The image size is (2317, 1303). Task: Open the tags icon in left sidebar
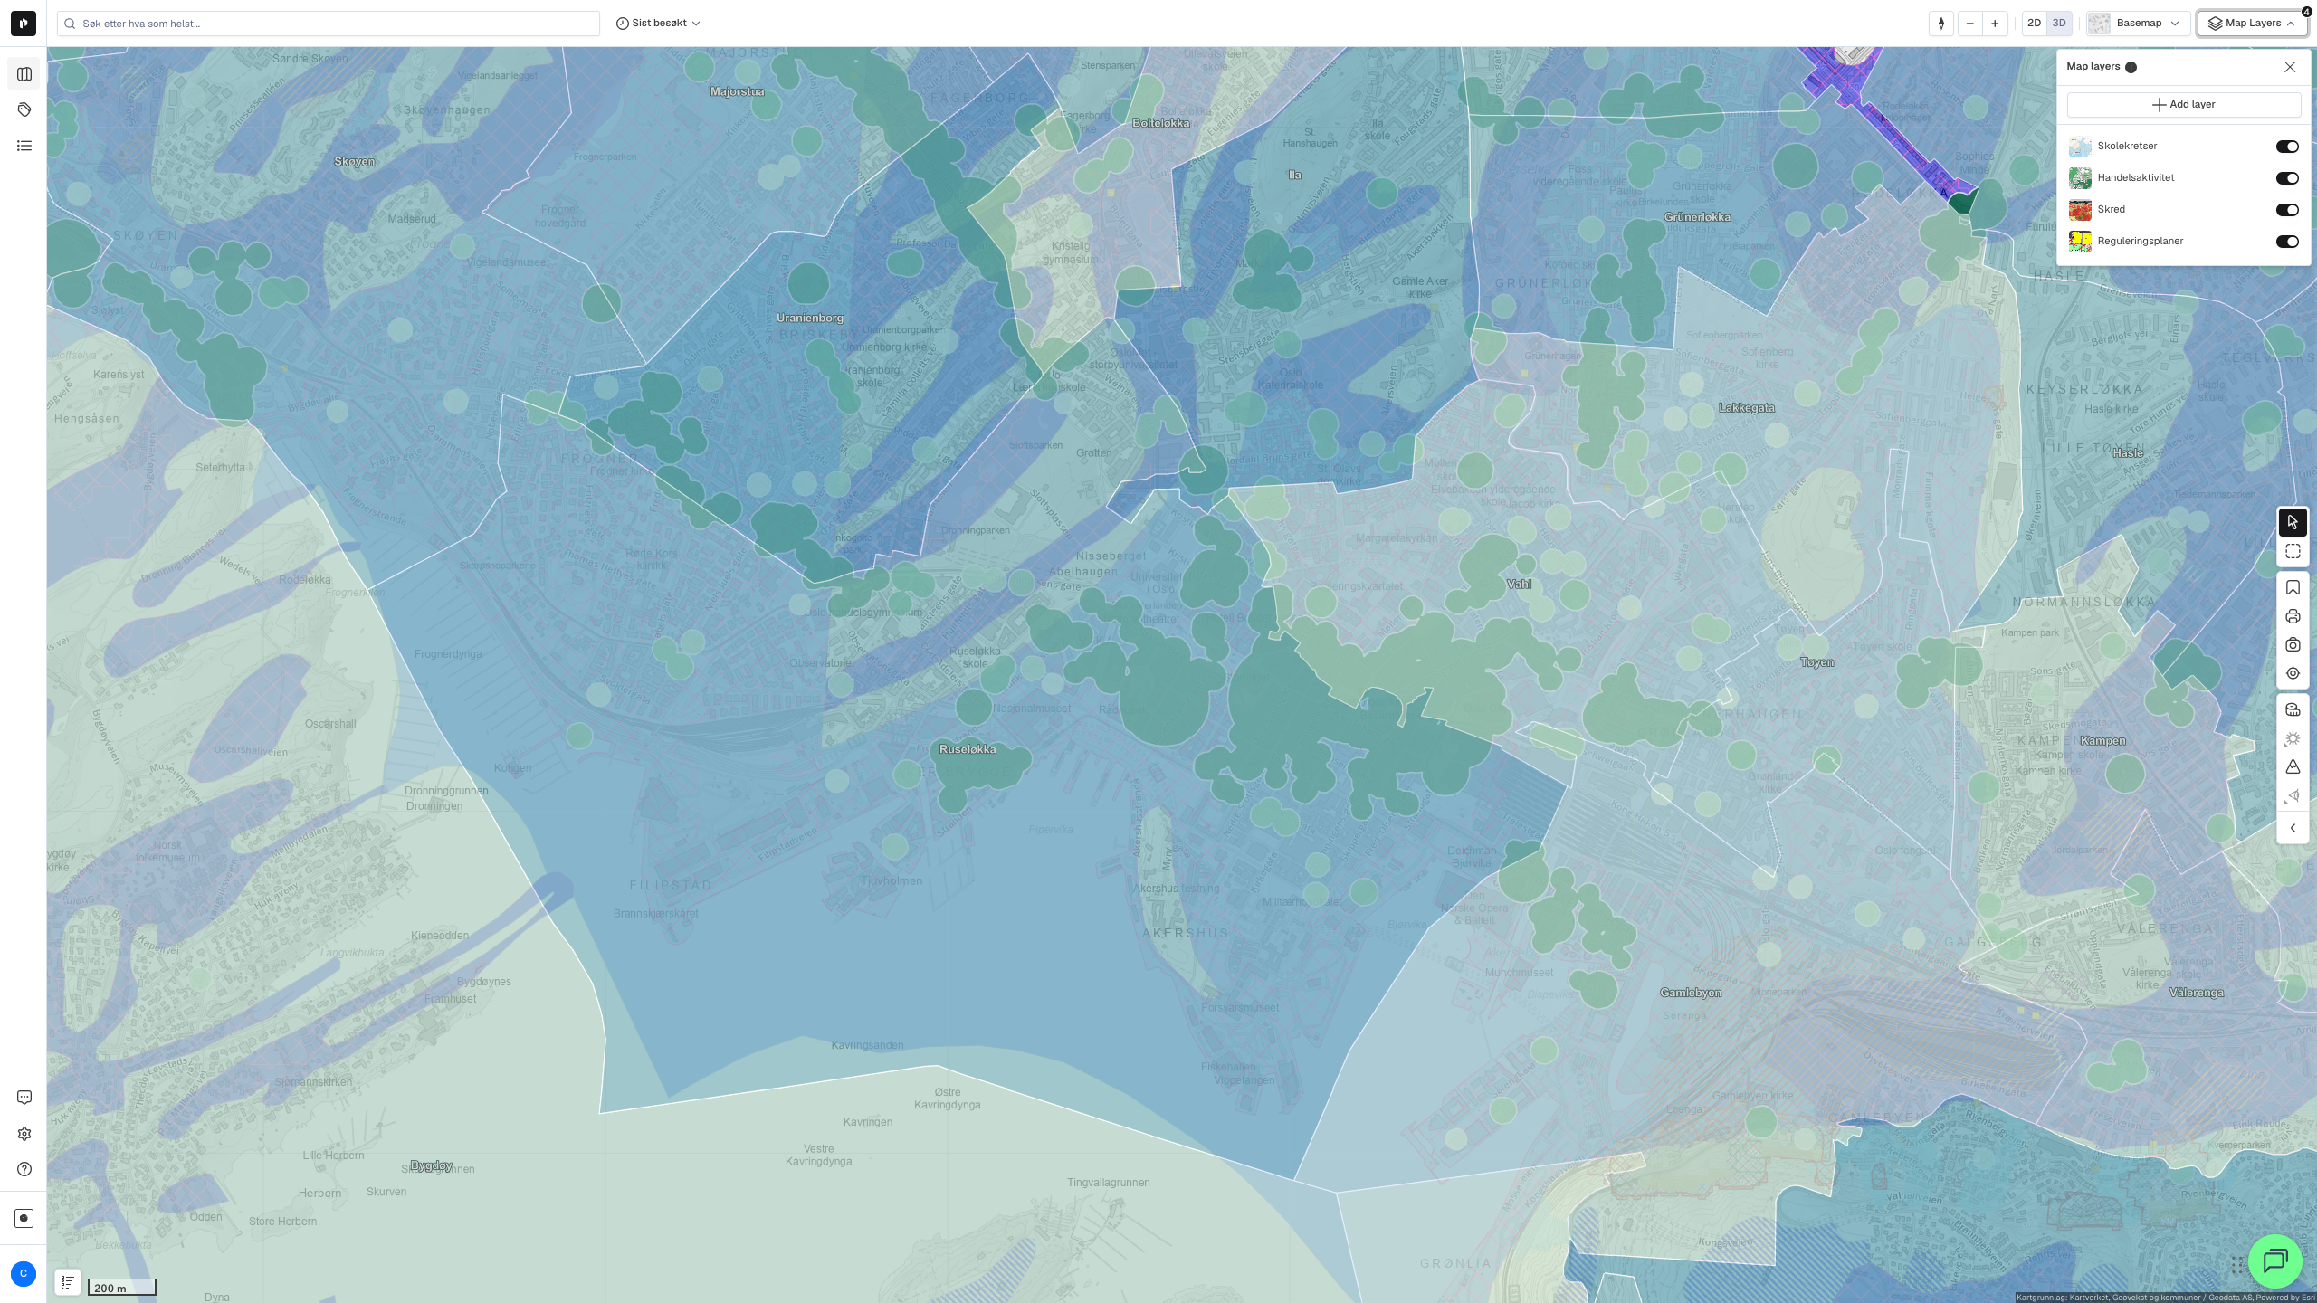coord(24,109)
